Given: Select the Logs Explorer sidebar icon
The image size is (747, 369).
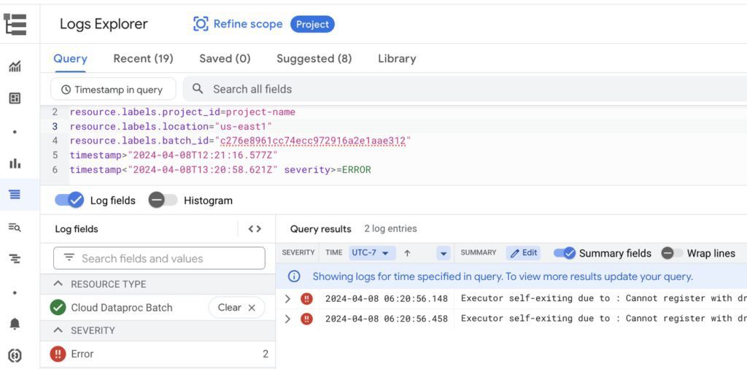Looking at the screenshot, I should 15,195.
